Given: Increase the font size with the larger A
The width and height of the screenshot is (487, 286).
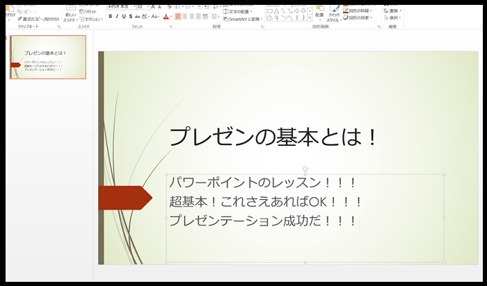Looking at the screenshot, I should (153, 7).
